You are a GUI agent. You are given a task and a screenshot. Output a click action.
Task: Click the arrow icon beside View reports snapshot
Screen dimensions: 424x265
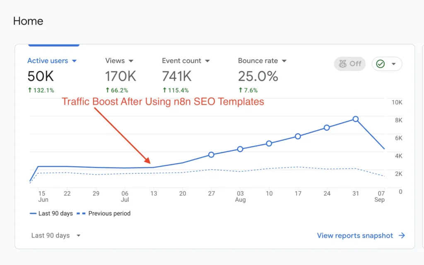402,236
